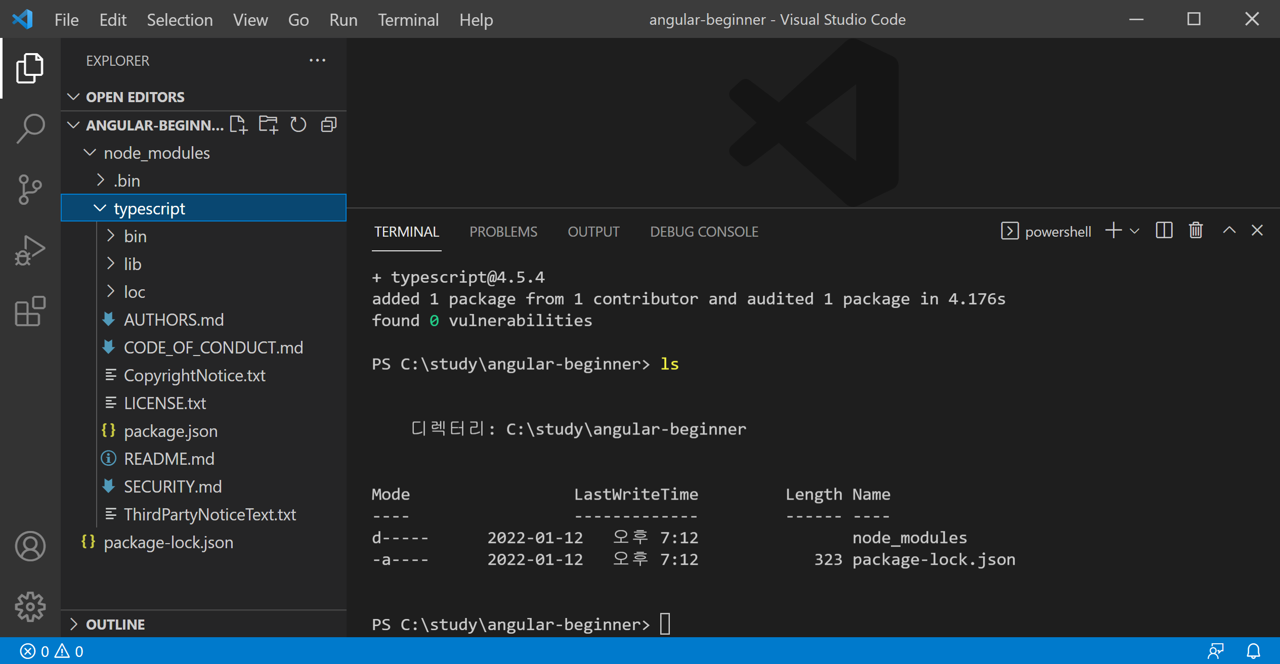Click the New Folder icon in explorer

(268, 124)
